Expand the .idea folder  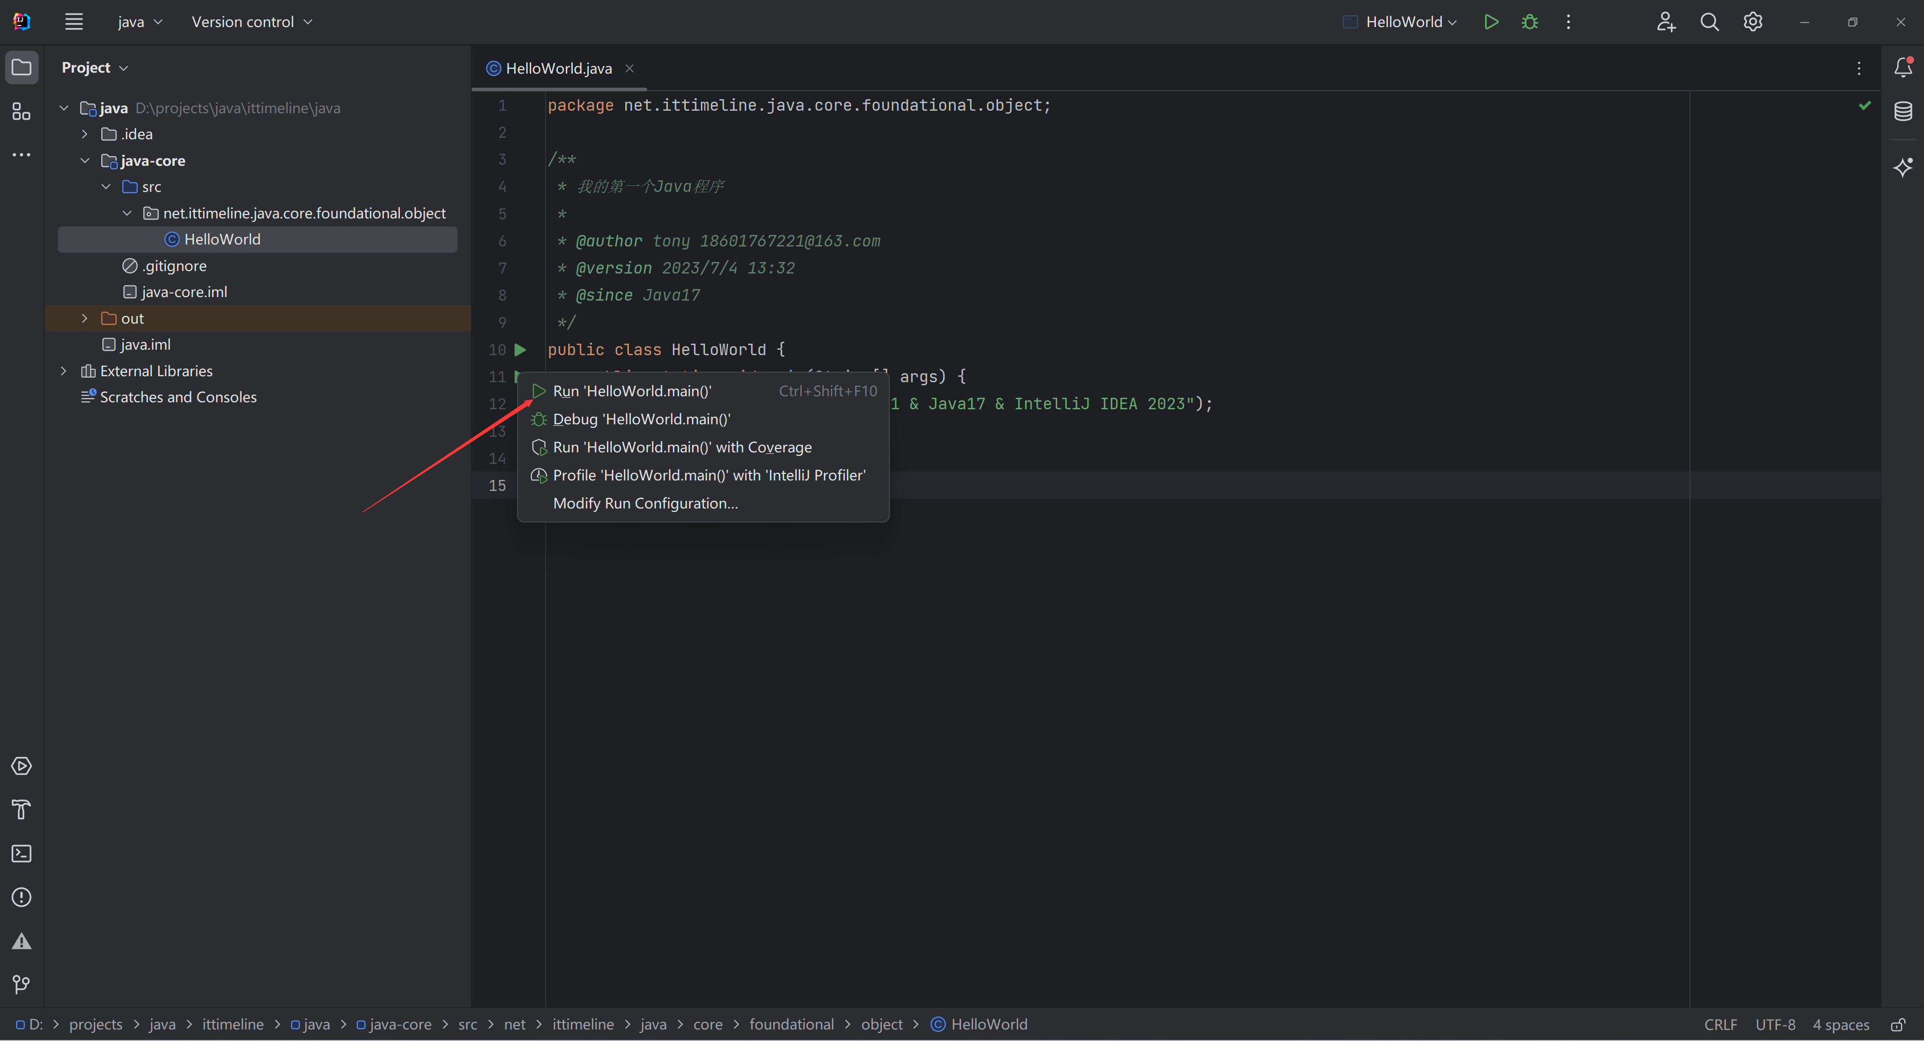[85, 134]
